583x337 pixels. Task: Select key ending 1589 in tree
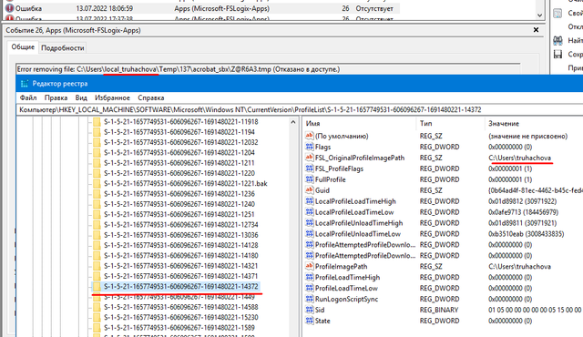[x=179, y=328]
